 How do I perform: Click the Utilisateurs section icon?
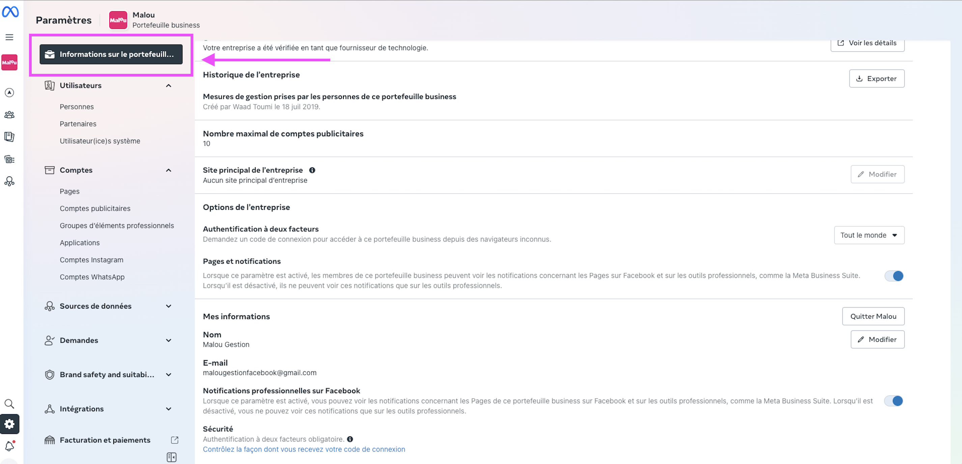coord(49,85)
